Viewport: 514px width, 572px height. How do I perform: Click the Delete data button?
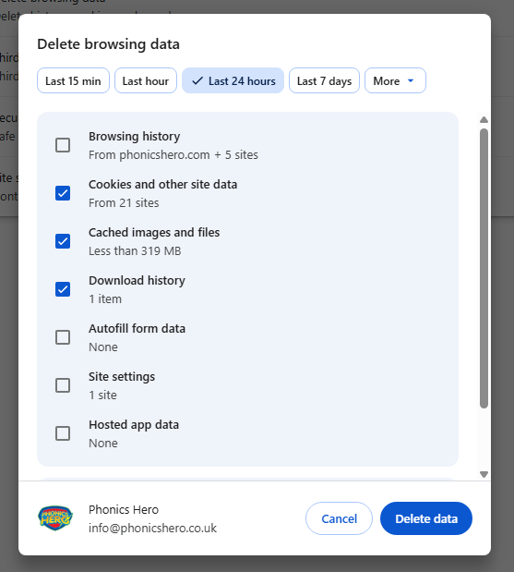click(x=426, y=518)
